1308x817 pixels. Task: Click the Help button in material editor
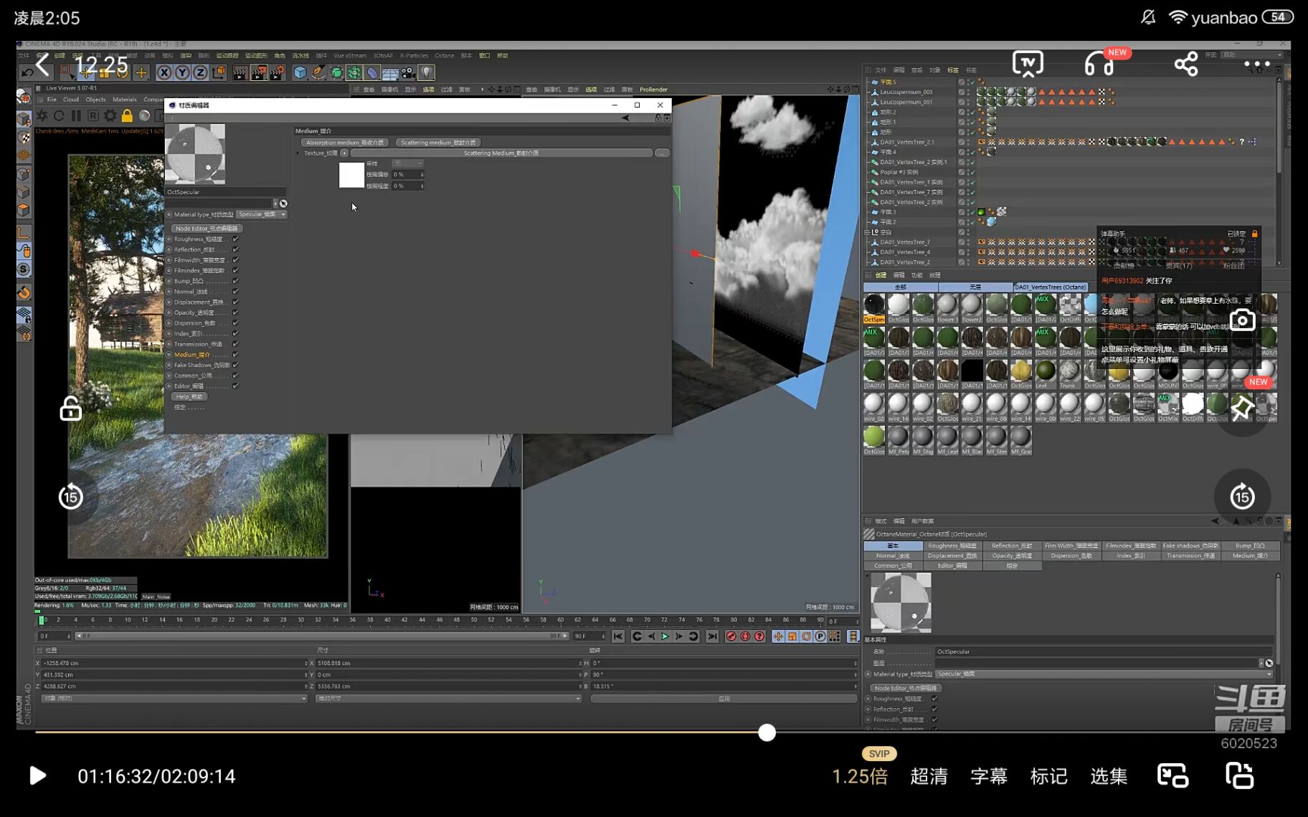click(x=189, y=396)
